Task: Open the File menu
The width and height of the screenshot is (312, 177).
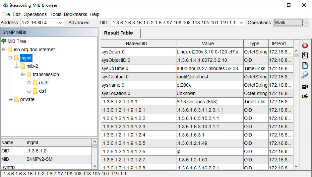Action: [6, 14]
